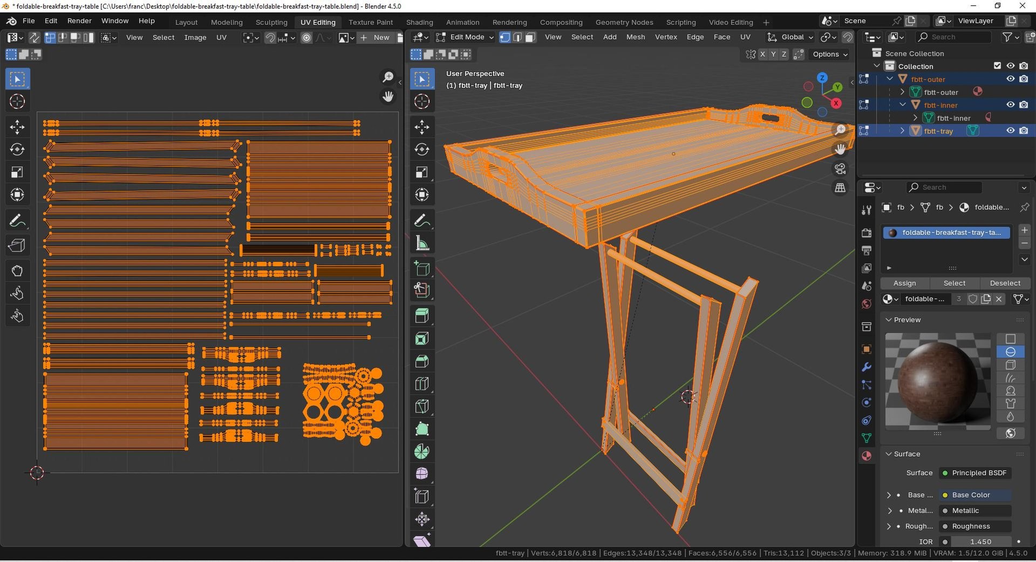Adjust the IOR value slider
Viewport: 1036px width, 562px height.
pos(980,542)
